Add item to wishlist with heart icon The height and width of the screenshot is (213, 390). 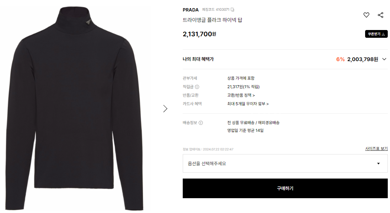(366, 15)
